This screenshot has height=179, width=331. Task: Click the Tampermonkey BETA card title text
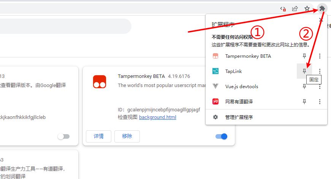click(x=141, y=76)
